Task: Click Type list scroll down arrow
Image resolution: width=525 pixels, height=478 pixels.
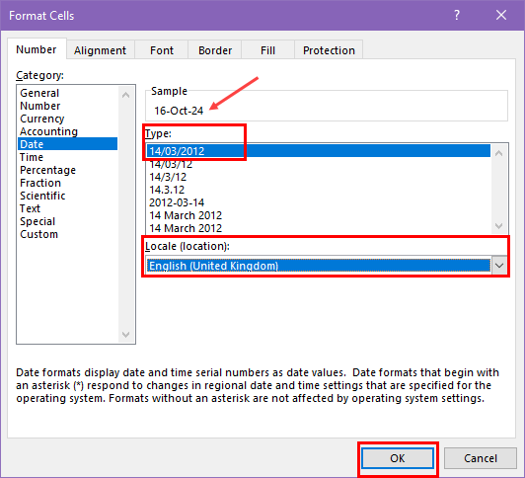Action: pyautogui.click(x=499, y=226)
